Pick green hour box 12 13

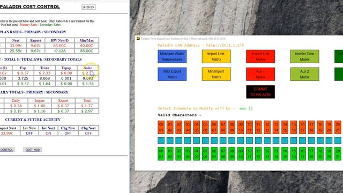pyautogui.click(x=267, y=154)
